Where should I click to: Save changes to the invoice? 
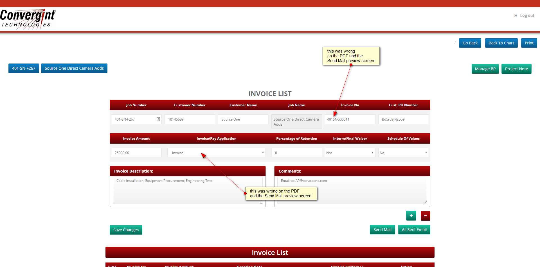[x=126, y=230]
